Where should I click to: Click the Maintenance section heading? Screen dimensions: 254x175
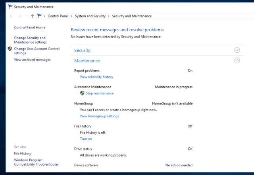(x=87, y=61)
